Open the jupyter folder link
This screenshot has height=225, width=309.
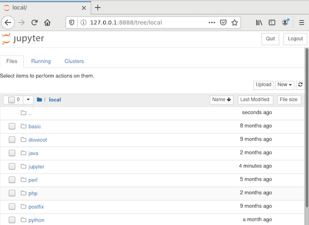36,166
